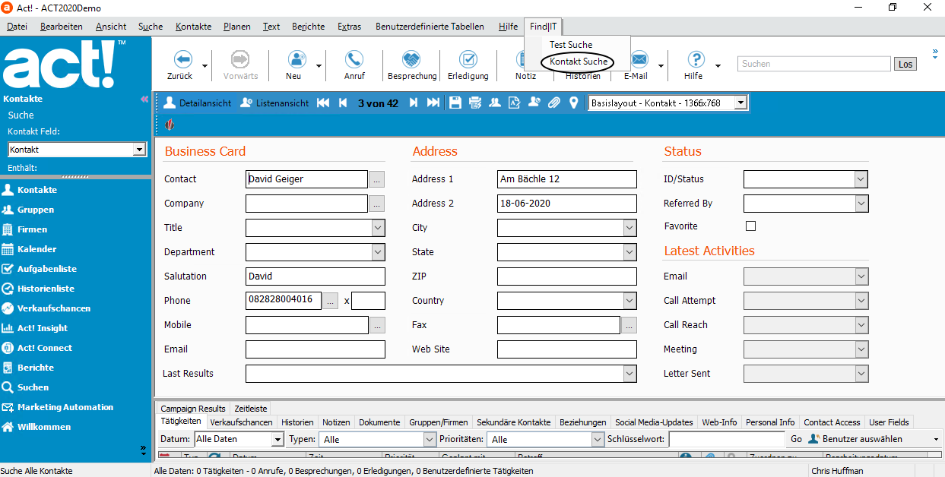Click the Suchen search box at top
The image size is (945, 477).
(813, 65)
